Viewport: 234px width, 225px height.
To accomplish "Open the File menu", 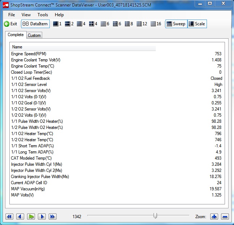I will 12,15.
